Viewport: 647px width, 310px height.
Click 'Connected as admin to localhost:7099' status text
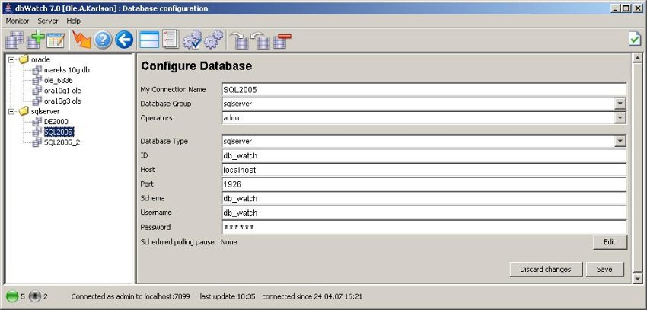[x=130, y=296]
